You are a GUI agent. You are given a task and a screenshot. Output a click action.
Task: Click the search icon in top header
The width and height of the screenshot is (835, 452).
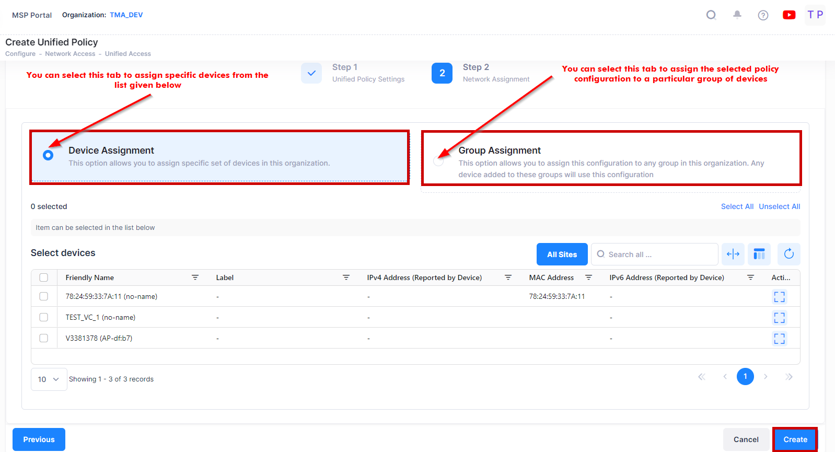point(711,15)
